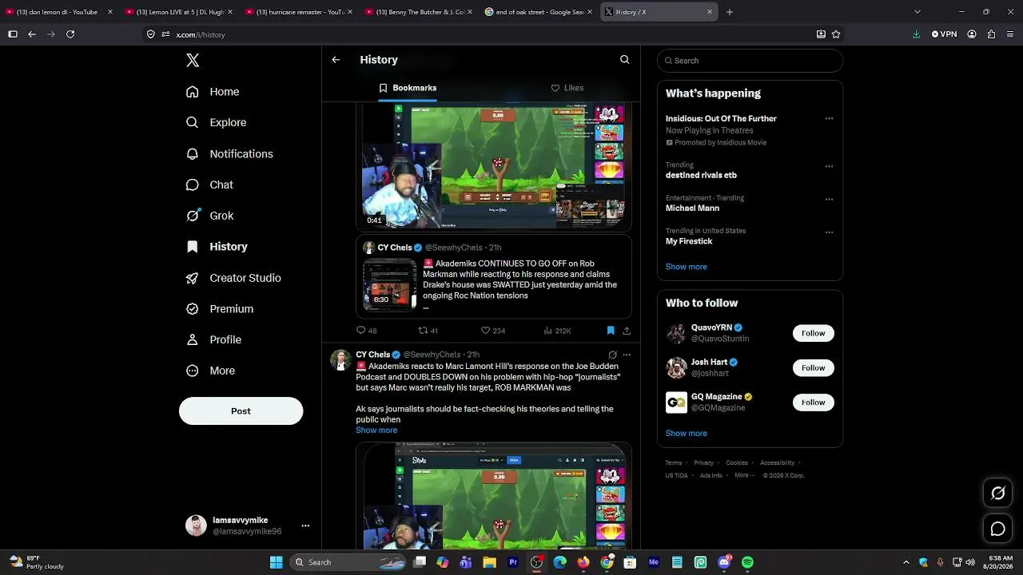Open account menu dots beside iamsavvymike
Image resolution: width=1023 pixels, height=575 pixels.
(x=305, y=525)
